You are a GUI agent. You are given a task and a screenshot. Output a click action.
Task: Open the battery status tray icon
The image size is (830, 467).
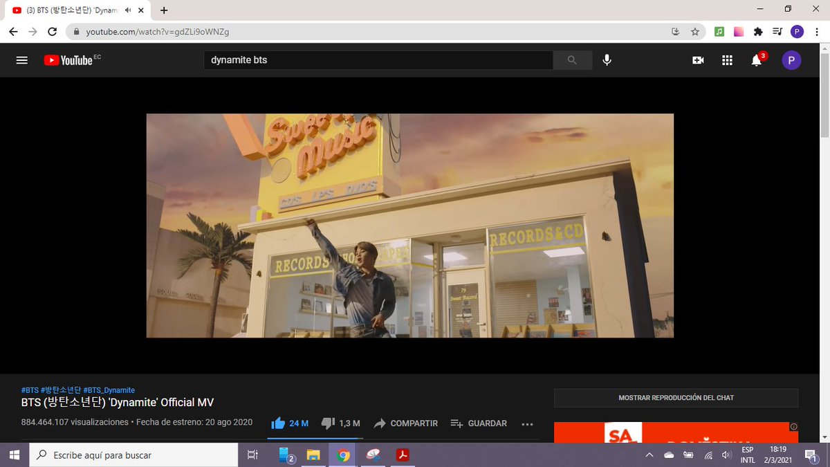tap(688, 455)
